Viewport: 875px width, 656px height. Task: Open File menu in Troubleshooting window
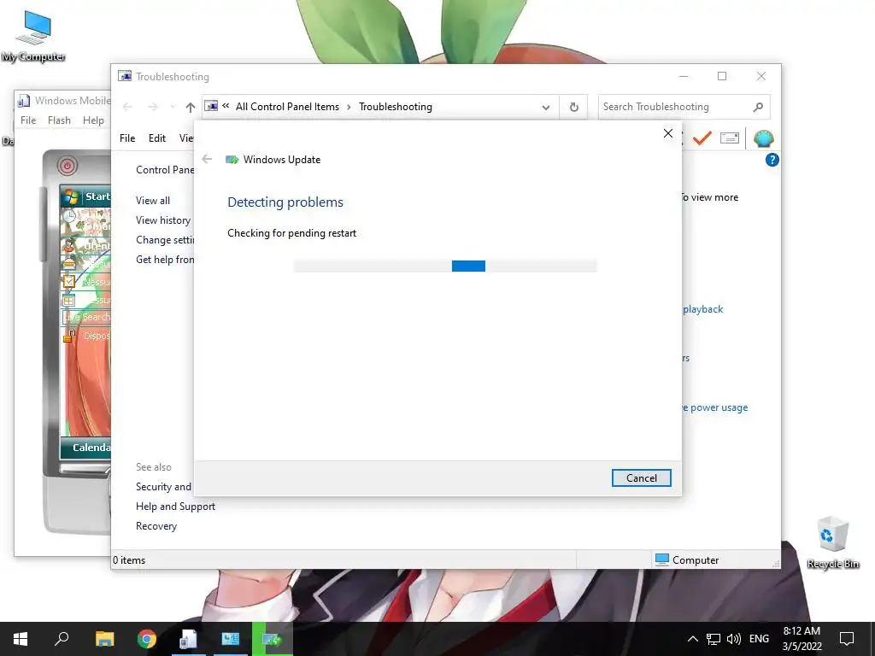[127, 138]
